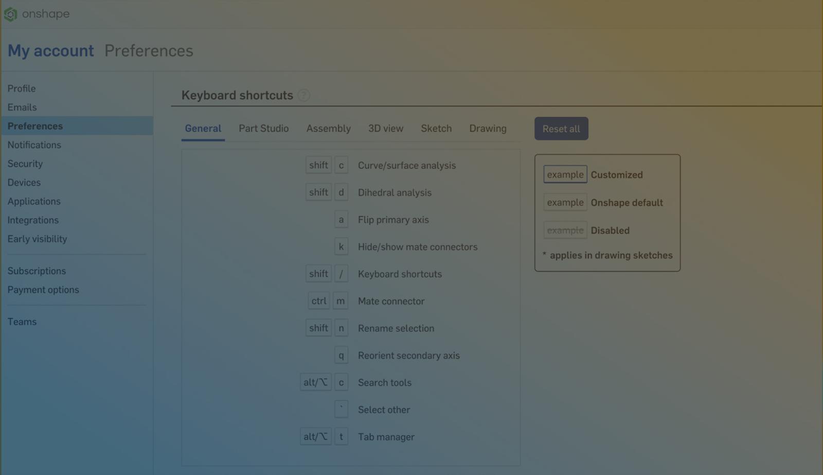The image size is (823, 475).
Task: Open the Keyboard shortcuts help icon
Action: pyautogui.click(x=304, y=95)
